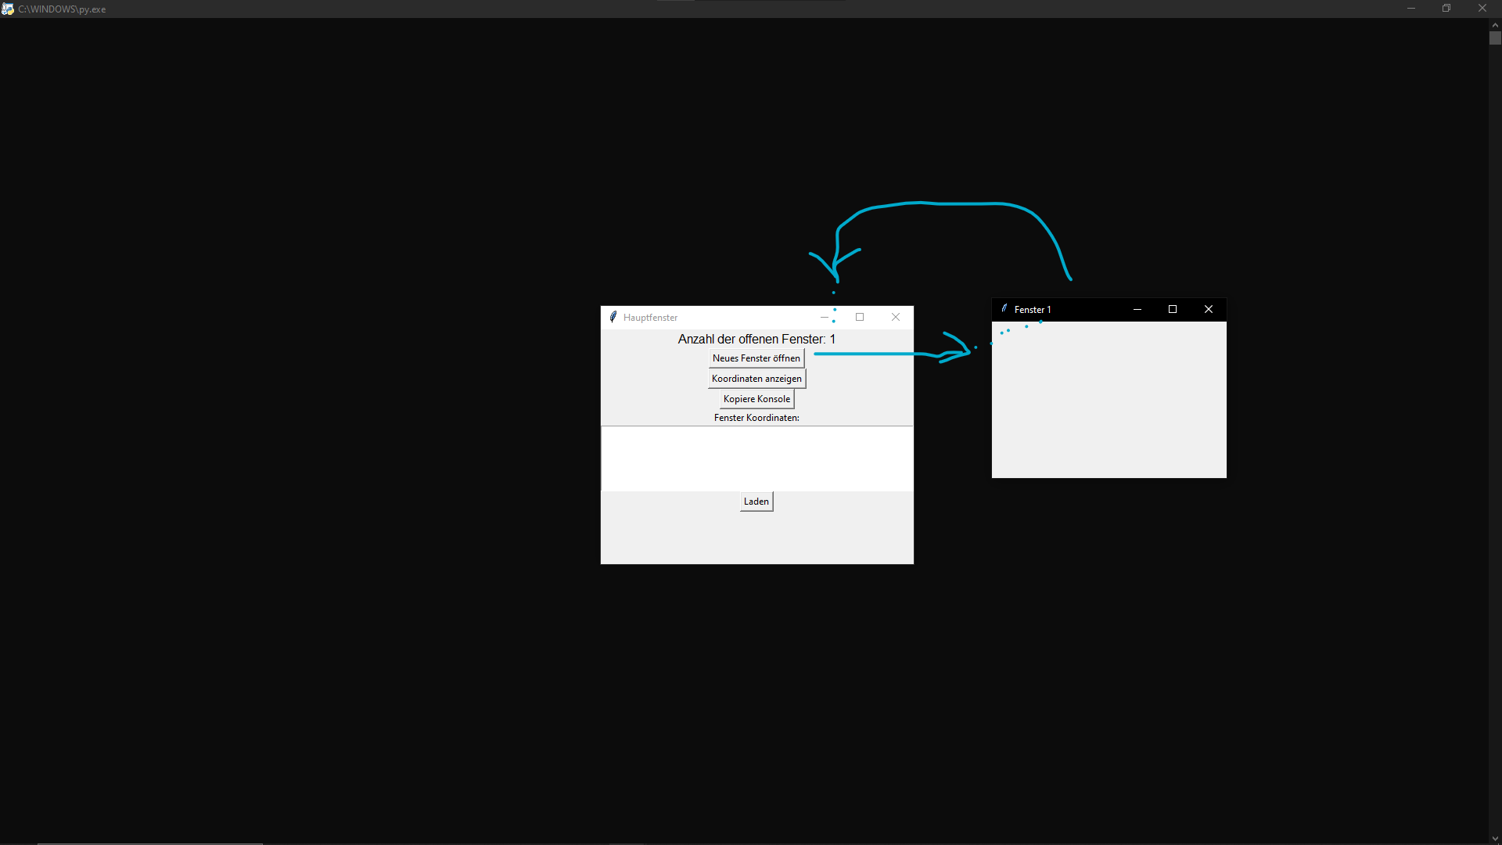Minimize the Fenster 1 window
The image size is (1502, 845).
1137,309
